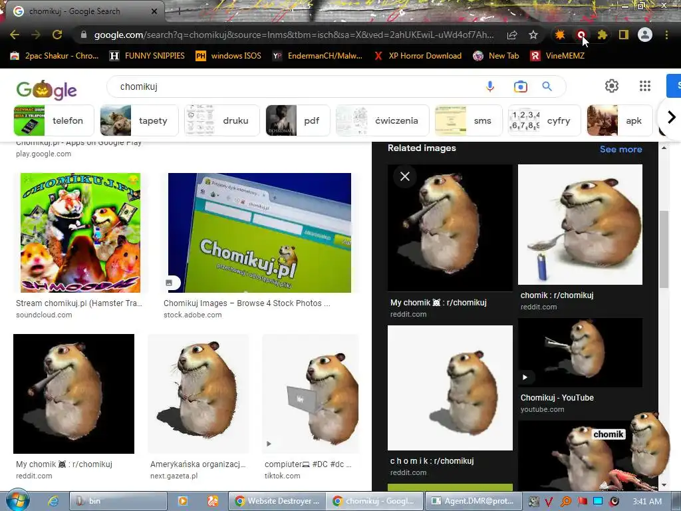
Task: Close the chomikuj Google Search tab
Action: tap(154, 11)
